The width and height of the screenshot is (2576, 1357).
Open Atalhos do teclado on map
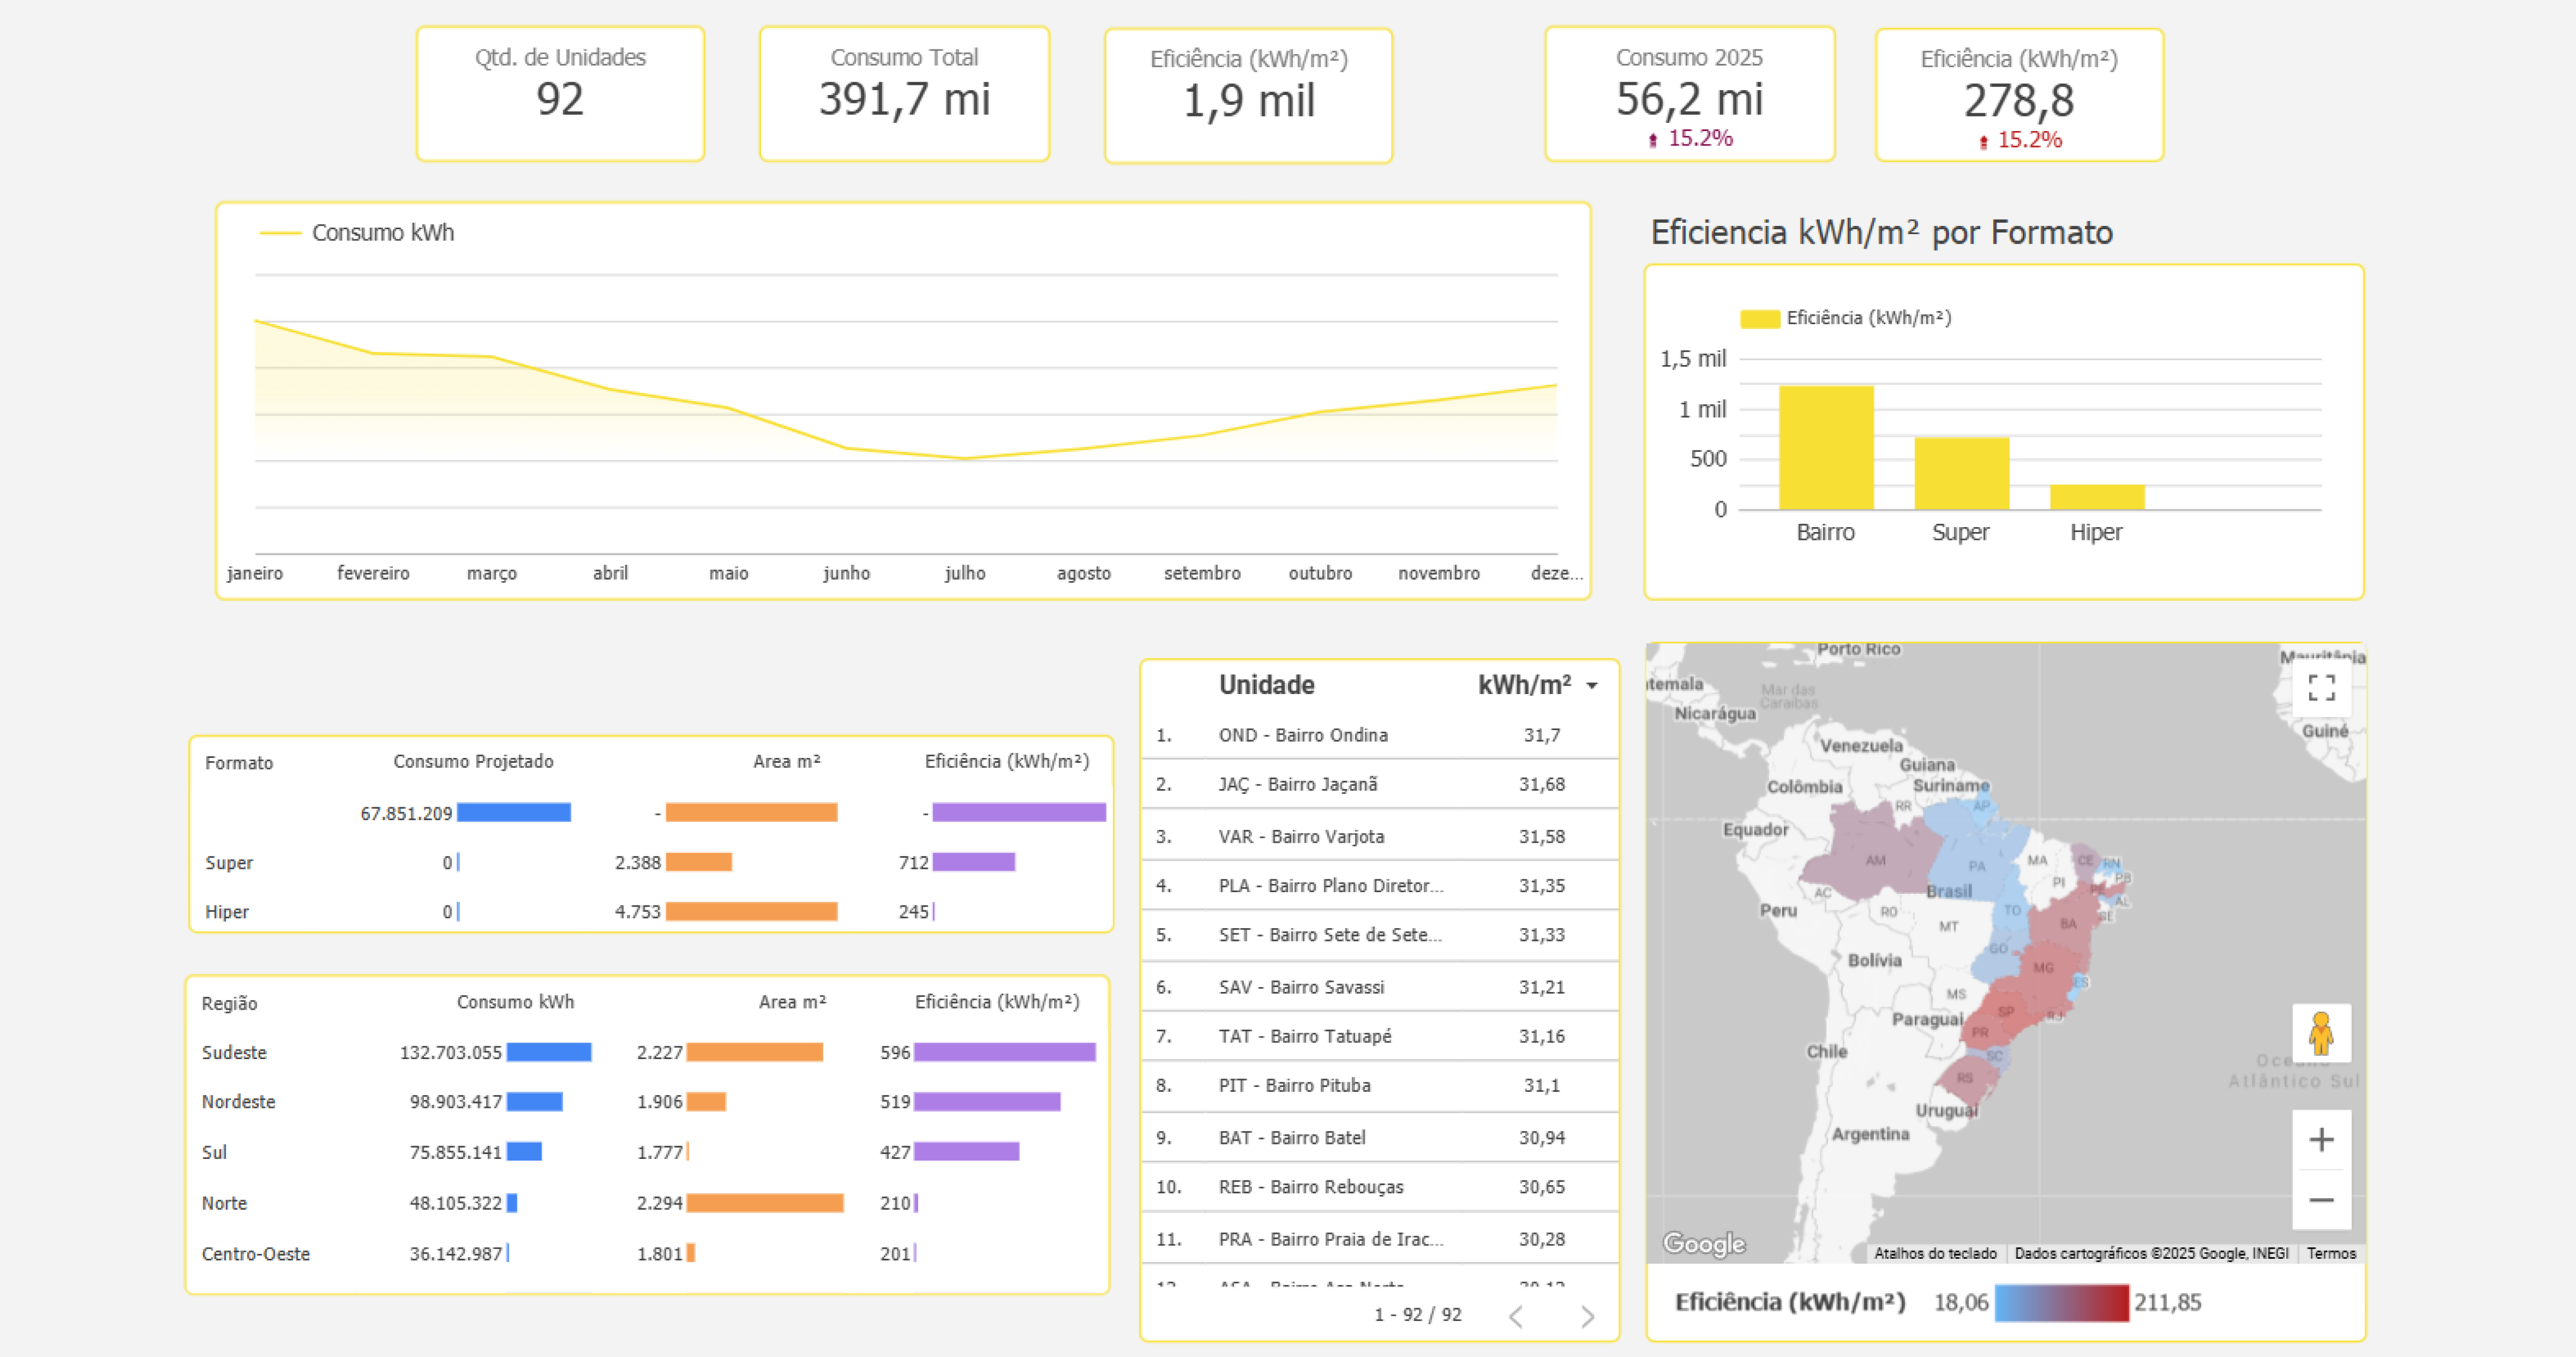pos(1934,1253)
